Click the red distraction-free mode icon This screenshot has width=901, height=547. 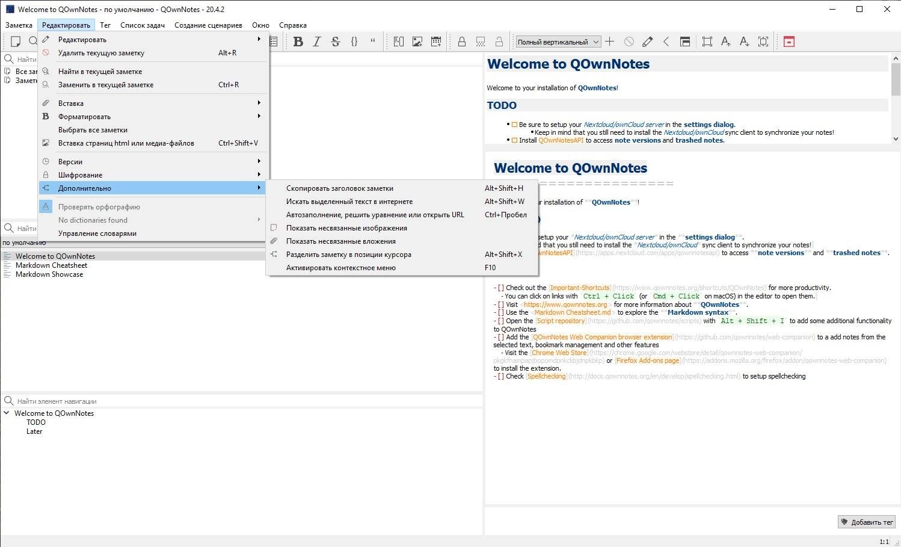[x=789, y=42]
